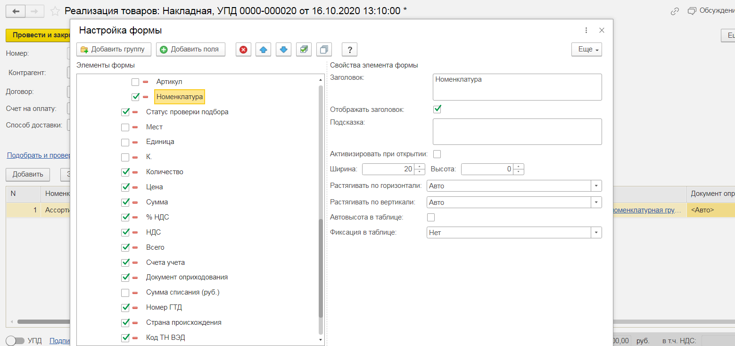Go forward with the right arrow

[x=35, y=11]
